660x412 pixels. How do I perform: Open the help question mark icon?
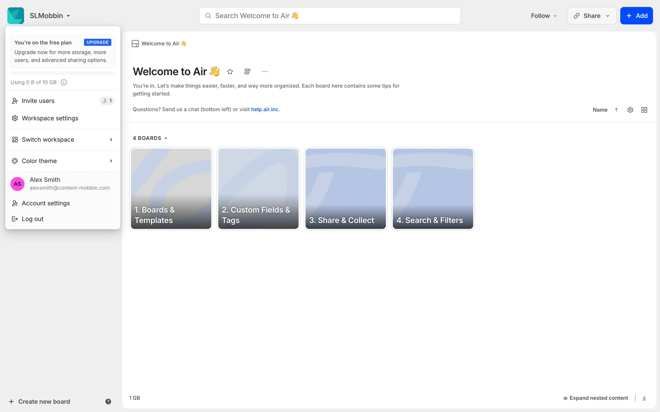pos(108,401)
